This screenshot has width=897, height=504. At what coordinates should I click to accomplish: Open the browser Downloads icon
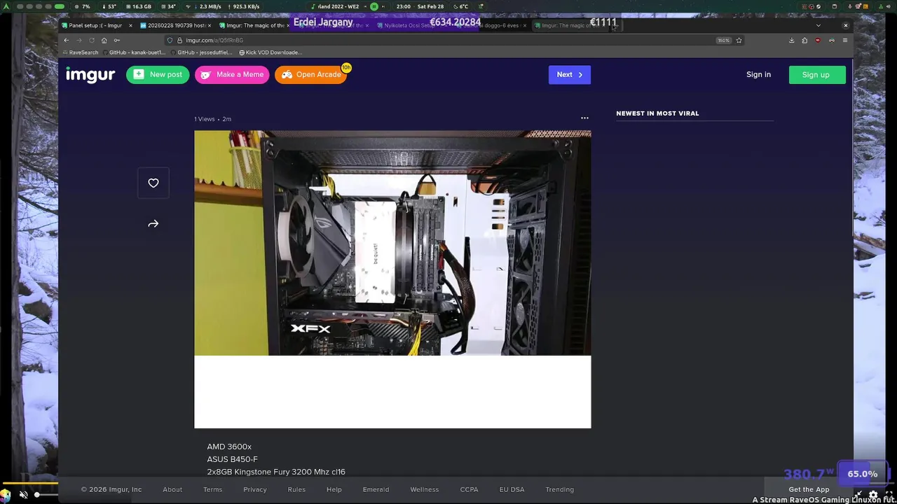792,40
